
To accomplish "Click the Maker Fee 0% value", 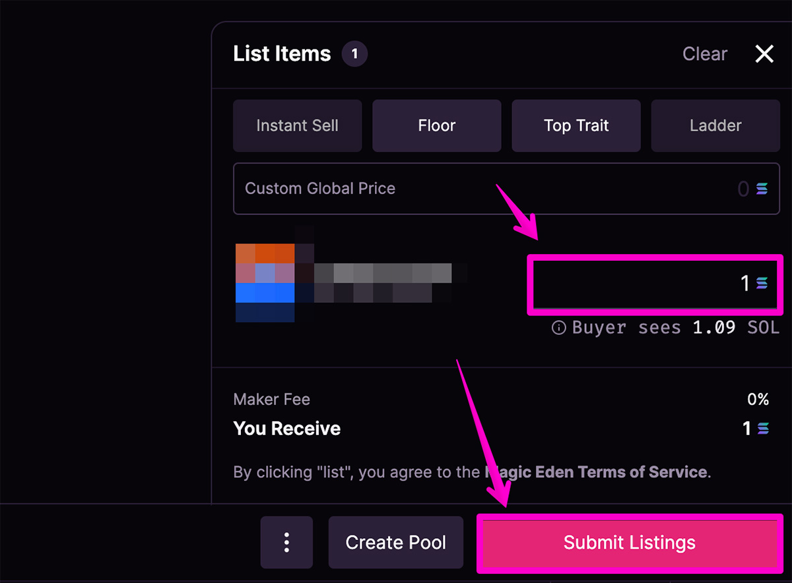I will coord(758,399).
